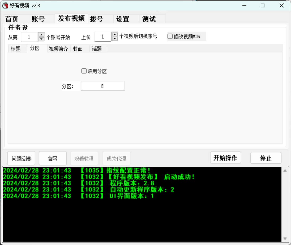
Task: Decrease the 上传 video count spinner
Action: coord(115,38)
